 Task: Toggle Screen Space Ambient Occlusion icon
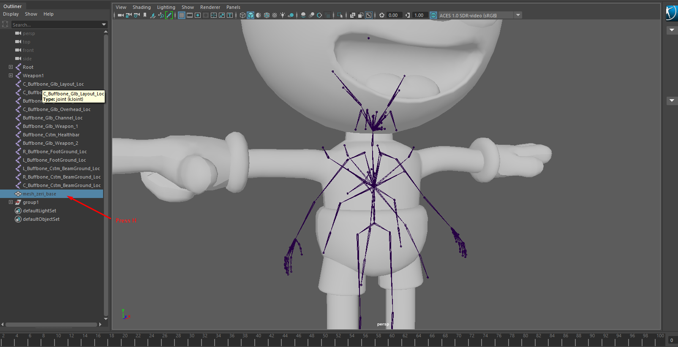303,15
